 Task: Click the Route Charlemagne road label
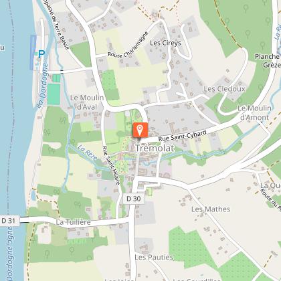tap(128, 45)
